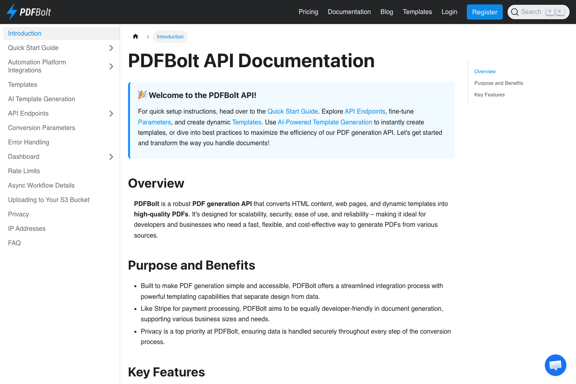Open the Pricing menu item

pos(308,12)
